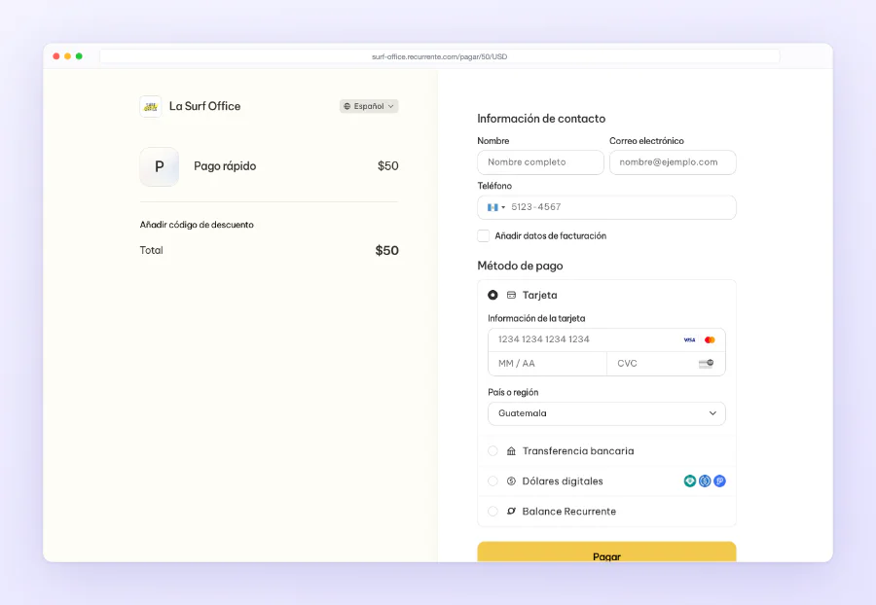Click the Guatemala flag in phone field

pos(493,207)
